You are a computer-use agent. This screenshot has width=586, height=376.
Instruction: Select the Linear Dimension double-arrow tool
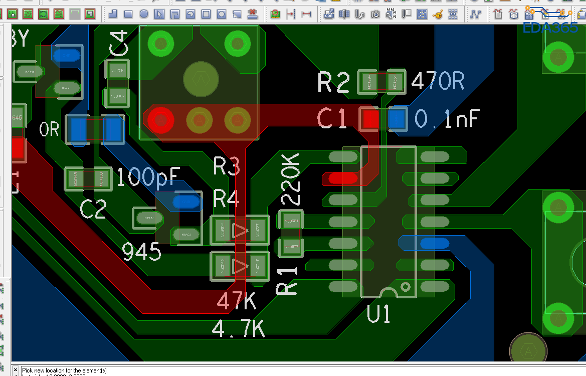click(306, 14)
